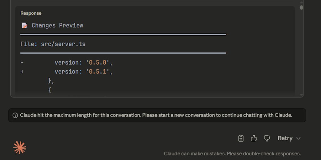Click the plus marker of the added diff line
The height and width of the screenshot is (160, 321).
(22, 72)
